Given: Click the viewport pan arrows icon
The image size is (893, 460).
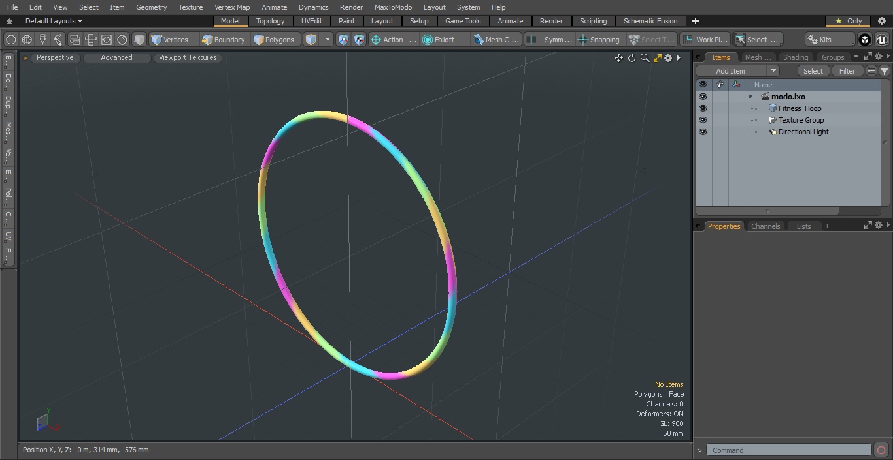Looking at the screenshot, I should click(x=618, y=58).
